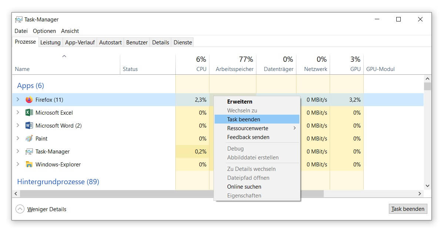Click the Task-Manager title bar icon
Viewport: 444px width, 233px height.
18,20
